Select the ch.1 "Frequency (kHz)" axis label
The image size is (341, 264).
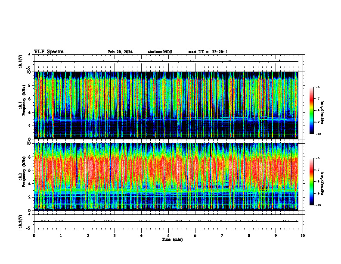[x=24, y=100]
